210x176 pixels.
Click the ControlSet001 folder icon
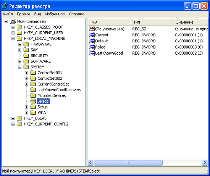click(33, 73)
